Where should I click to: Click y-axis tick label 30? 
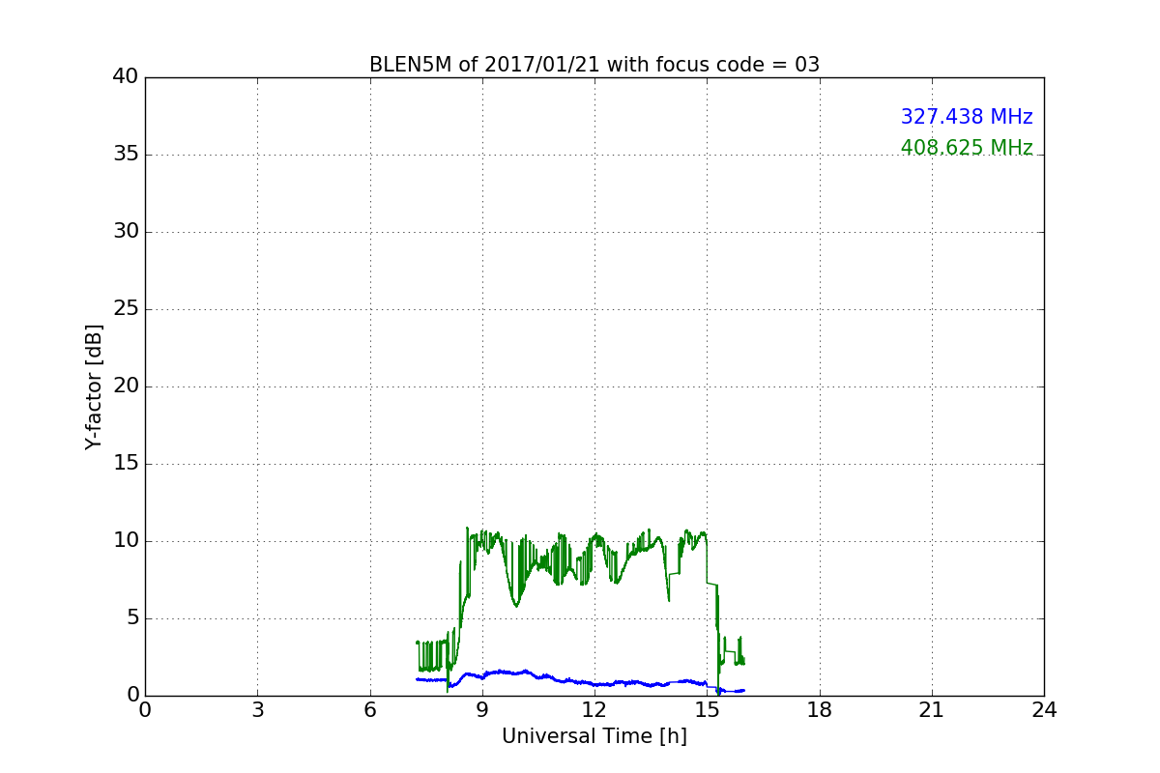126,232
